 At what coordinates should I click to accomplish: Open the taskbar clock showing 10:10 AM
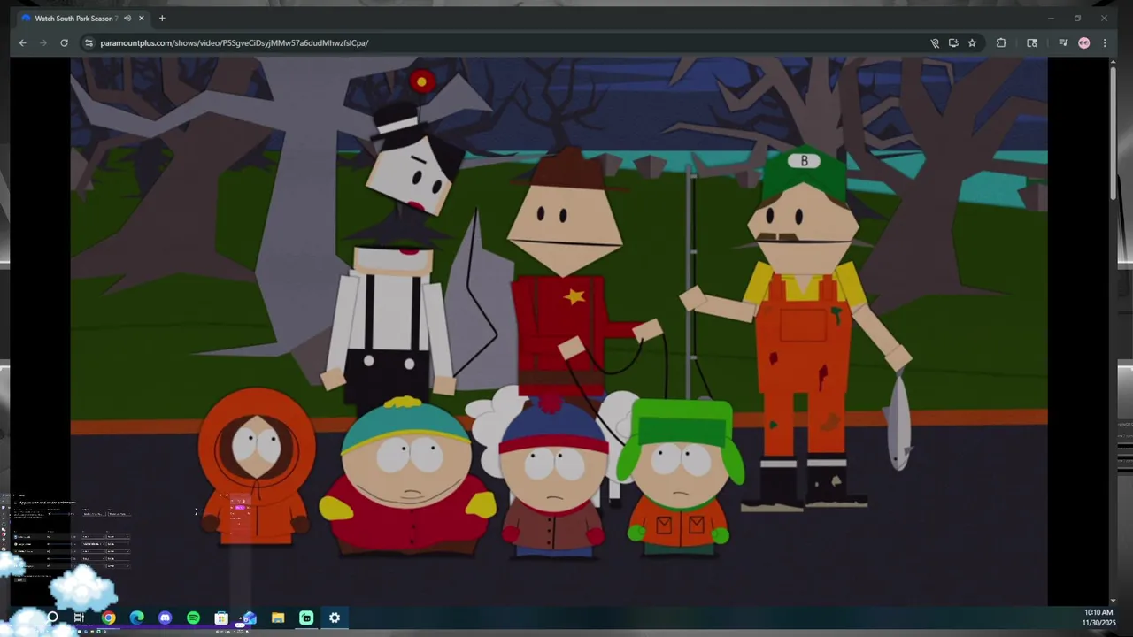coord(1098,618)
